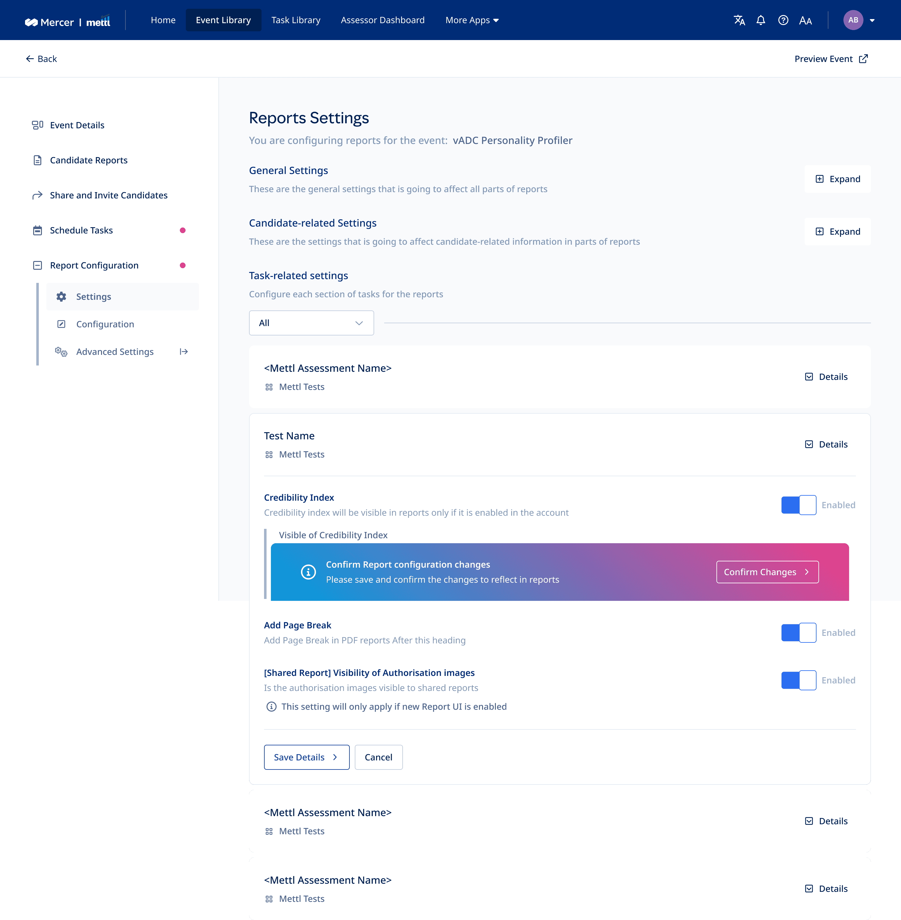Click the Advanced Settings exit arrow icon
Viewport: 901px width, 920px height.
[x=184, y=352]
